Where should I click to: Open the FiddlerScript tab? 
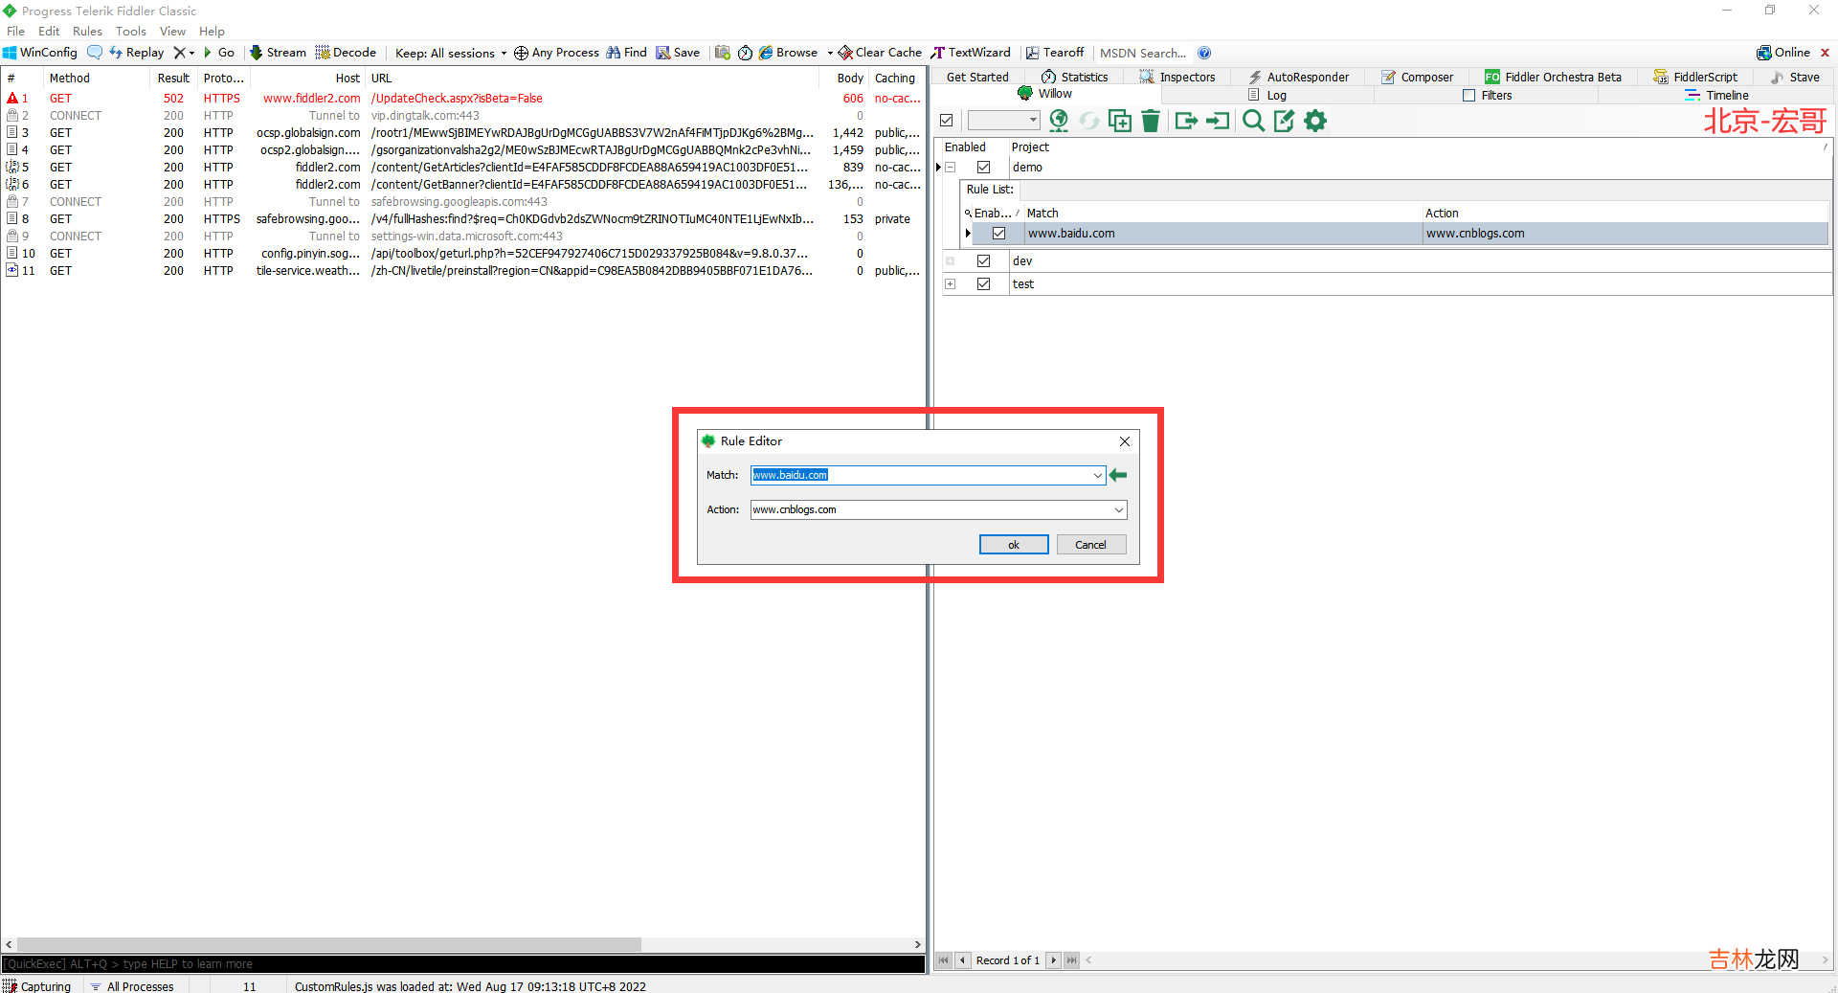(1695, 77)
